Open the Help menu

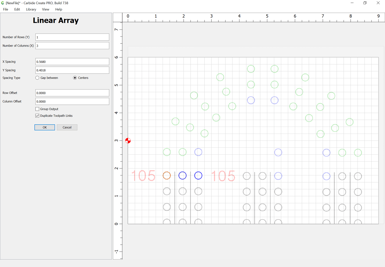59,9
